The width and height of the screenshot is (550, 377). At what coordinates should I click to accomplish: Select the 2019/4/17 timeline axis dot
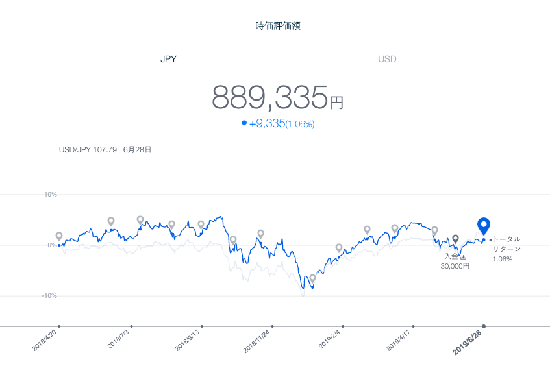pyautogui.click(x=414, y=326)
